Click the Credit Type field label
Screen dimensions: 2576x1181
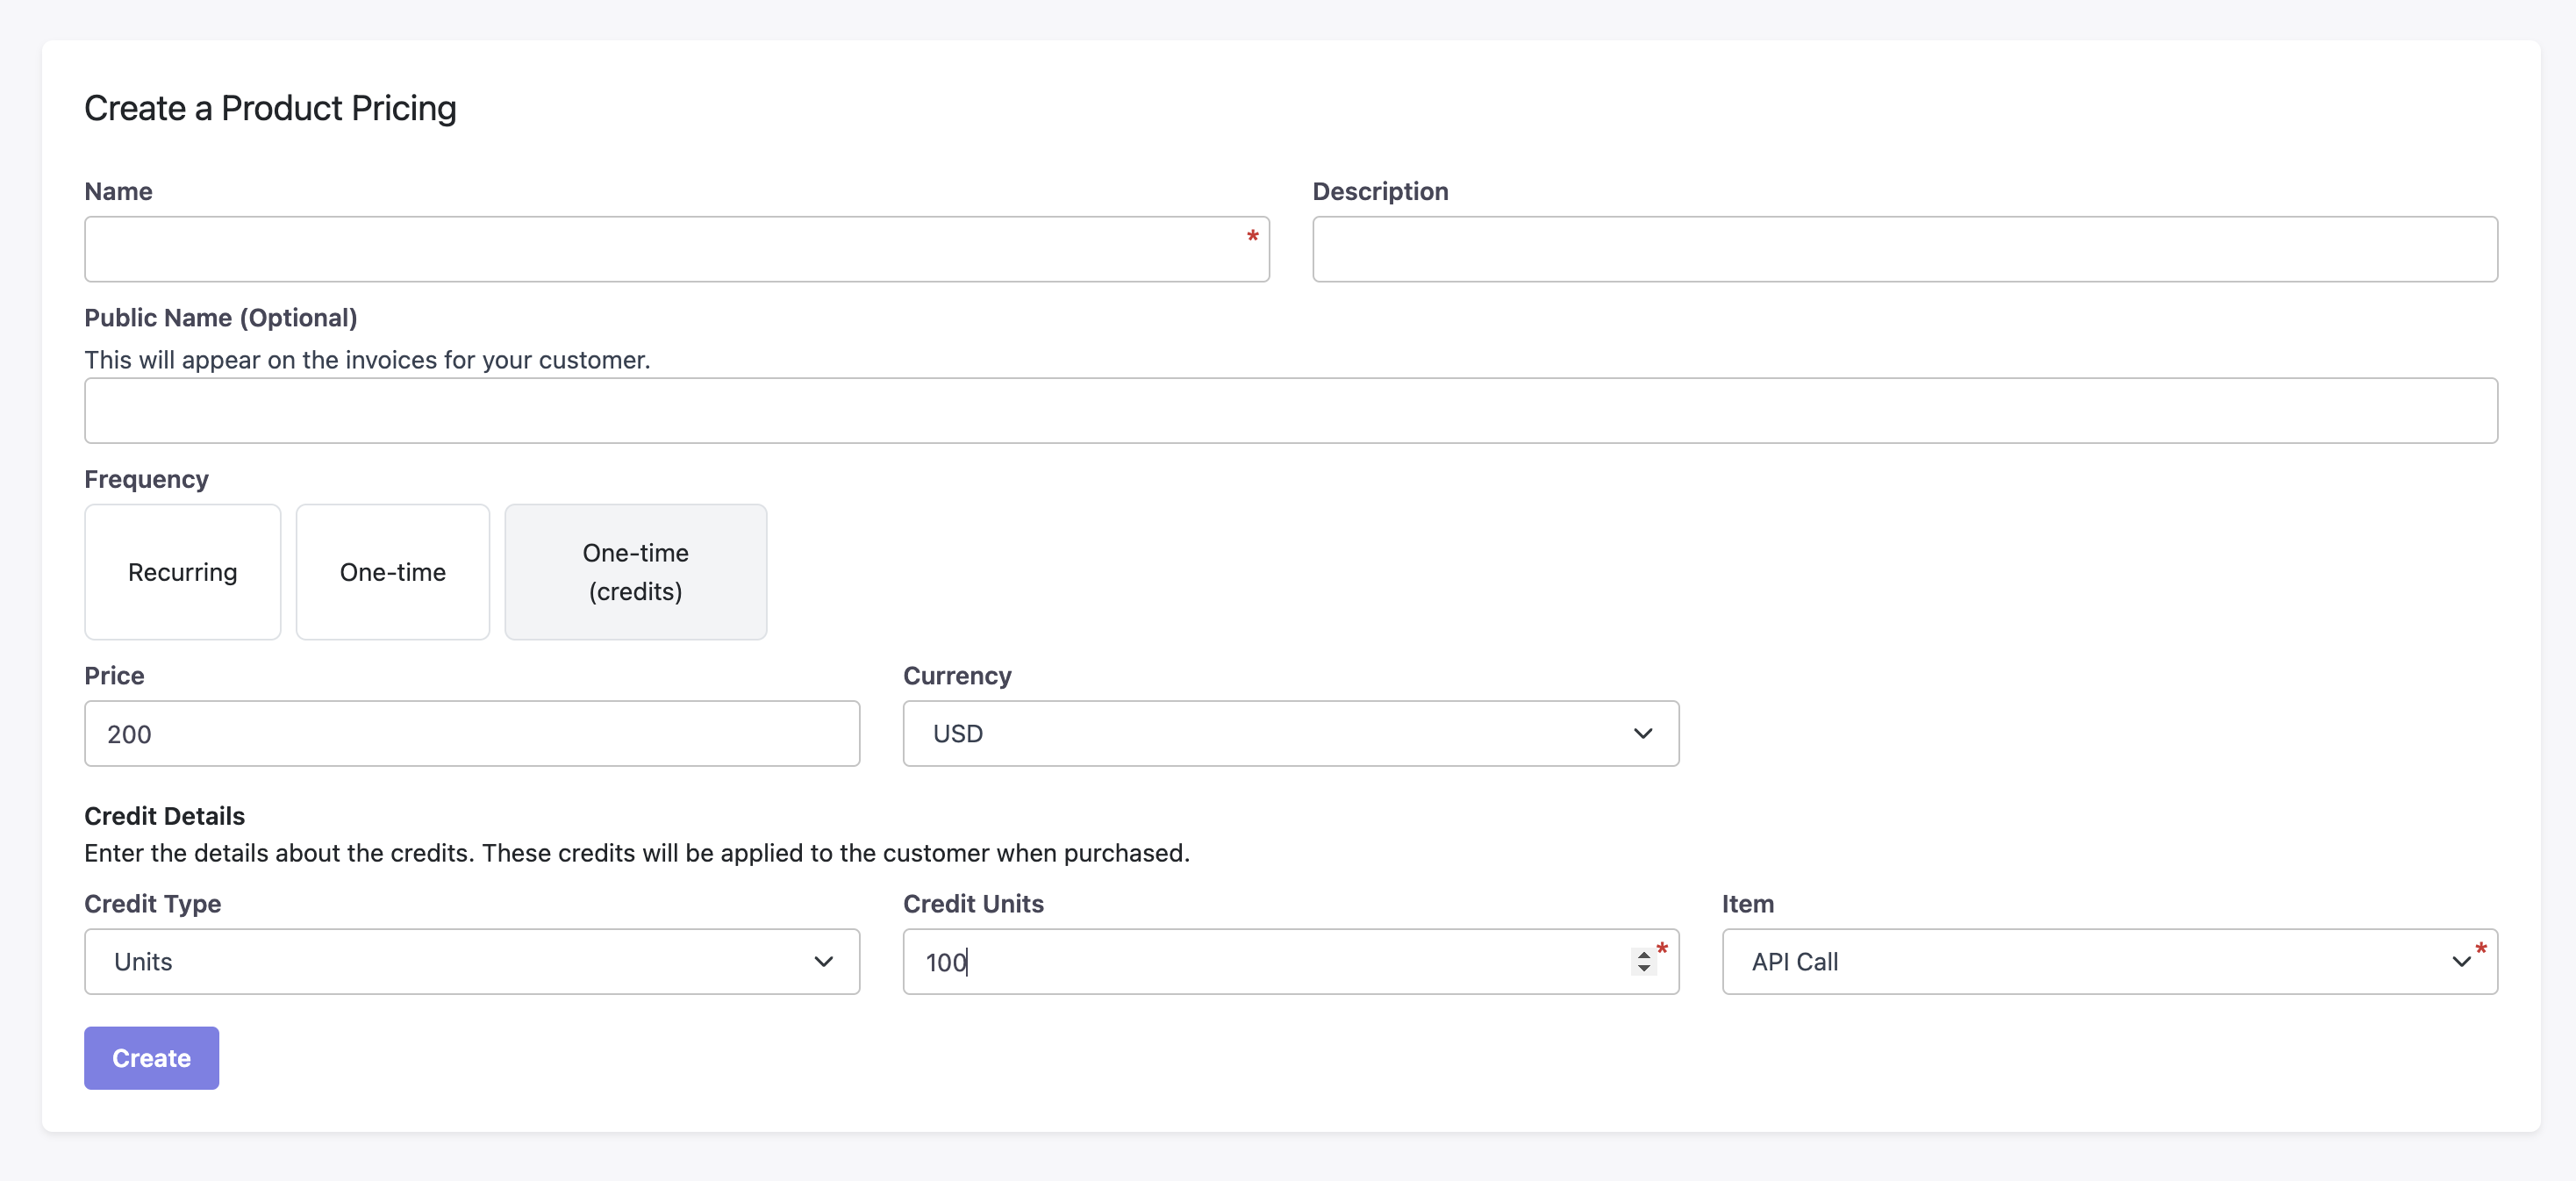(x=152, y=903)
